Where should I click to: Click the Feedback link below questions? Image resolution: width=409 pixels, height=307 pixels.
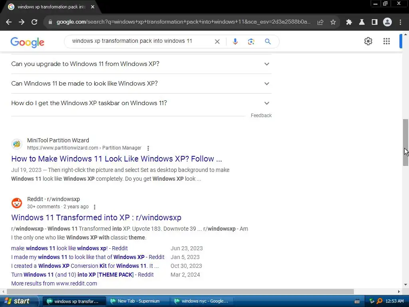click(x=261, y=116)
